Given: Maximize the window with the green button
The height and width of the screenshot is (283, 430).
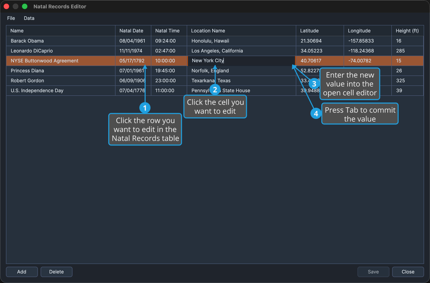Looking at the screenshot, I should [25, 6].
